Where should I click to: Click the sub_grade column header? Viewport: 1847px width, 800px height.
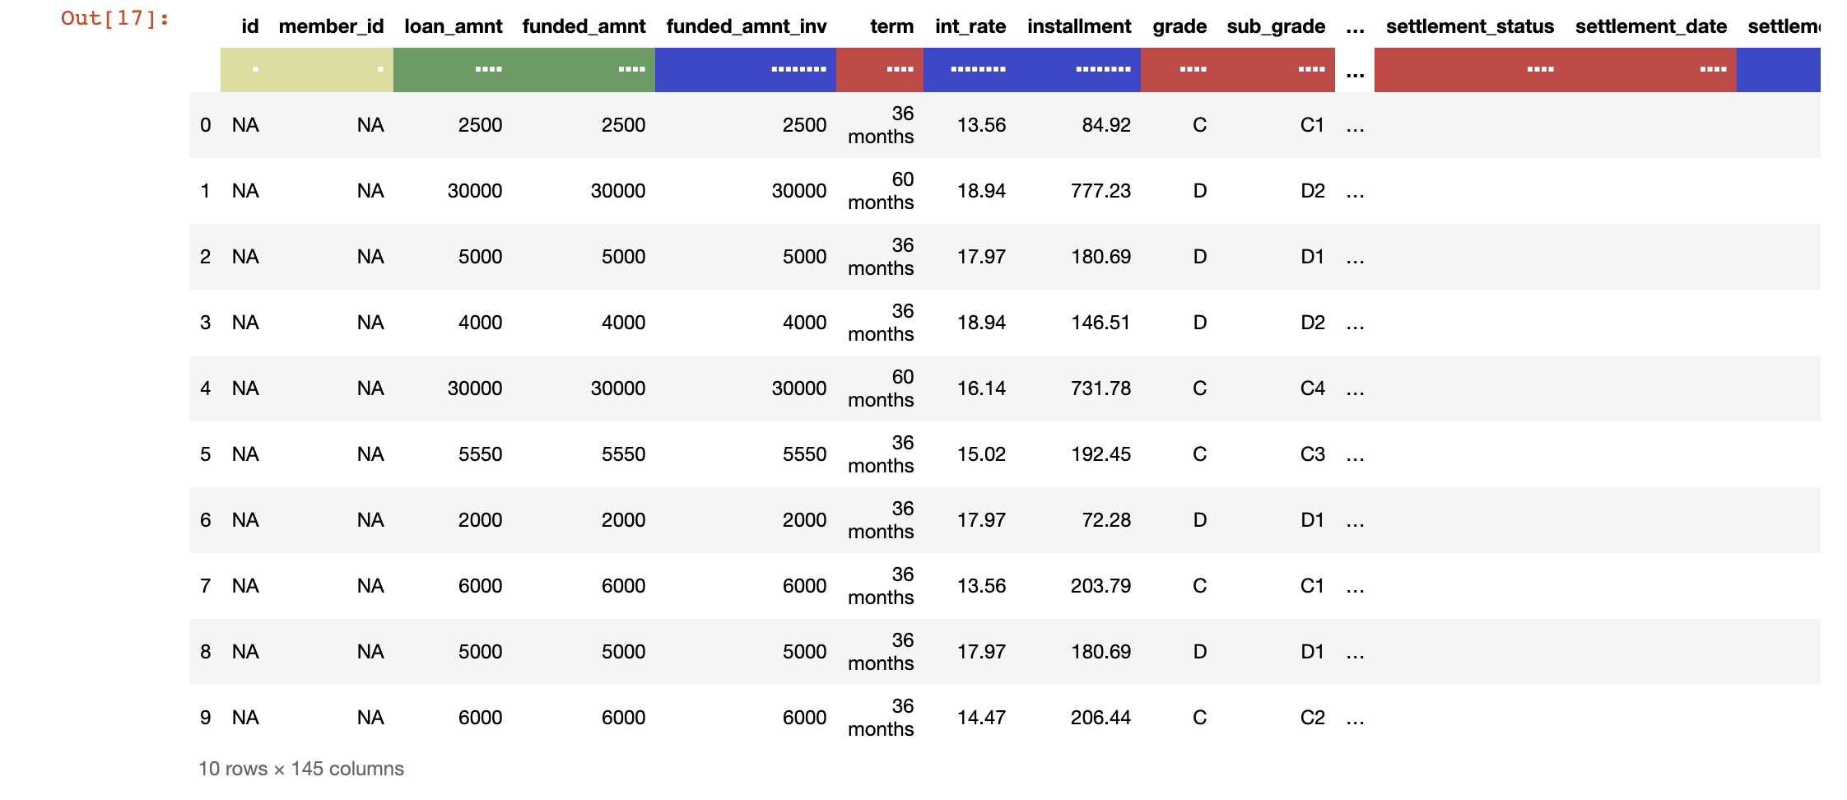click(1275, 26)
